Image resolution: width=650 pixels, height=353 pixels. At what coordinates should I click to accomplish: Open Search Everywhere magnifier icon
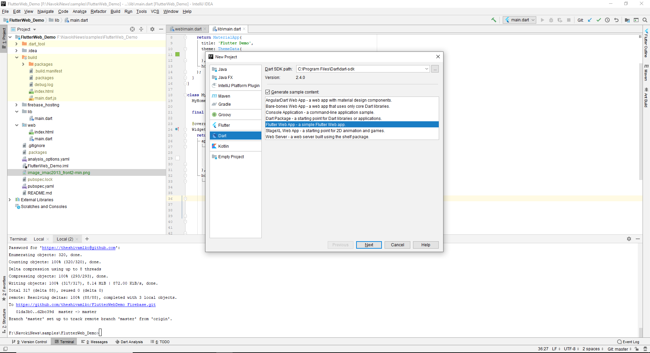click(645, 20)
